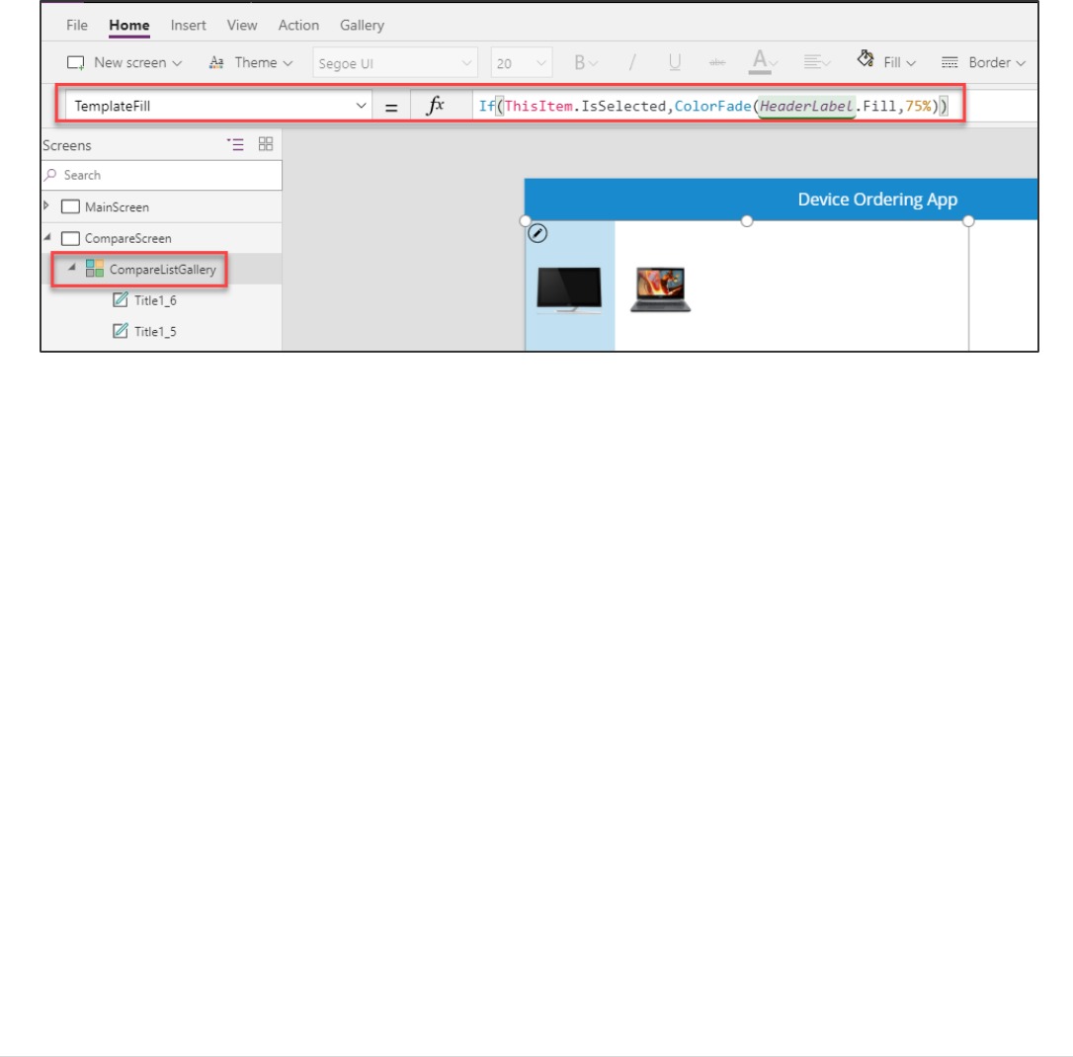The image size is (1073, 1057).
Task: Click the CompareListGallery gallery icon
Action: coord(95,269)
